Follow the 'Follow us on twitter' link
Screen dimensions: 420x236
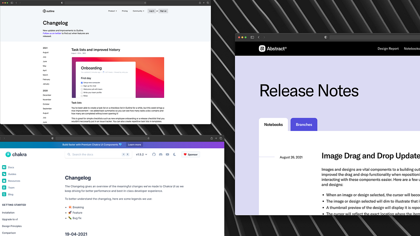point(52,33)
